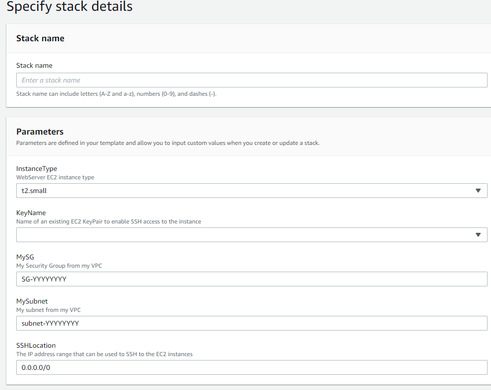
Task: Click the 'MySubnet' parameter label
Action: coord(32,301)
